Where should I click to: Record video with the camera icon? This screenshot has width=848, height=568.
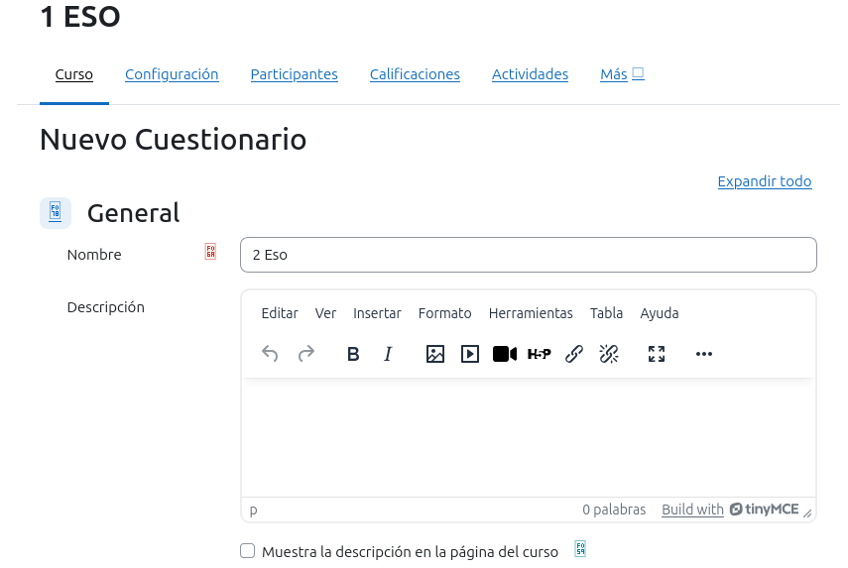(x=505, y=354)
